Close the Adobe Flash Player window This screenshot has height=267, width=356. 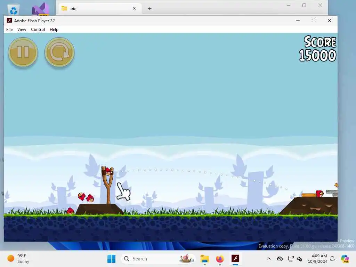coord(330,21)
